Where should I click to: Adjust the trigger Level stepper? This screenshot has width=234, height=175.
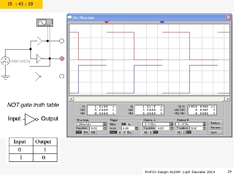[x=136, y=128]
